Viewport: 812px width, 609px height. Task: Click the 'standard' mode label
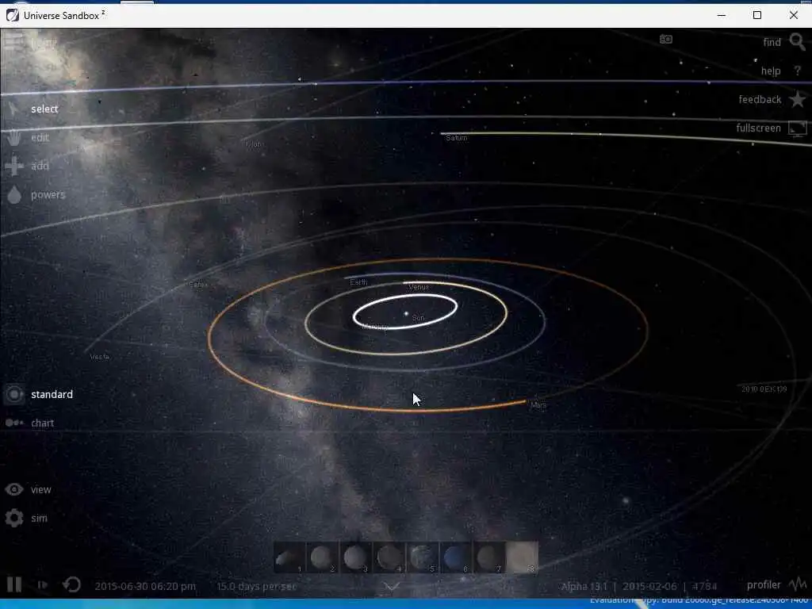[52, 395]
